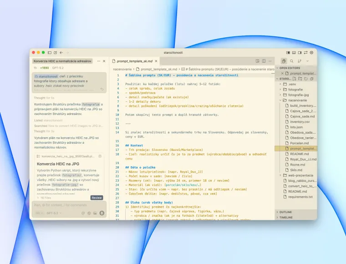Start a new chat with the compose icon

(x=56, y=53)
